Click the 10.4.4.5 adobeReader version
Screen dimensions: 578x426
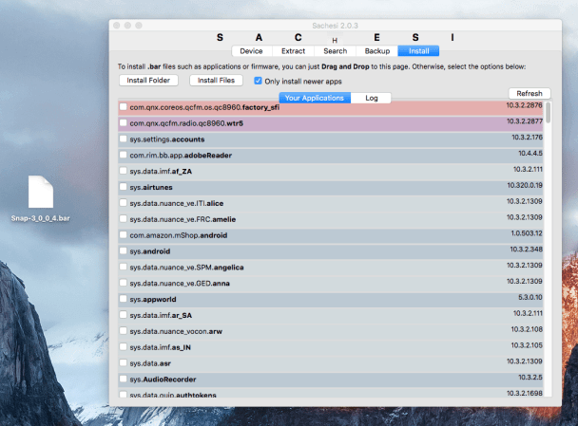530,153
